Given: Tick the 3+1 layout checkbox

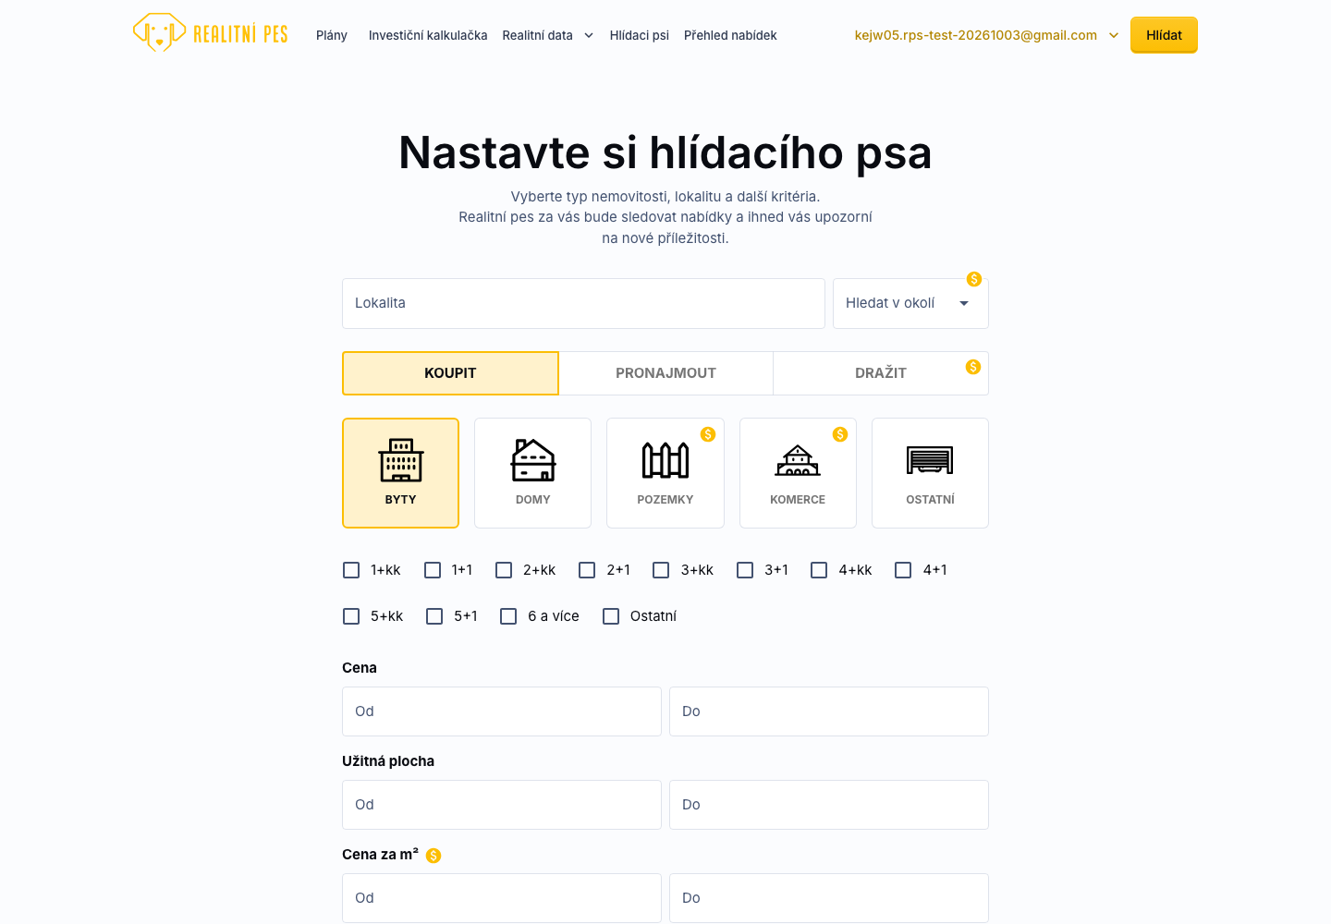Looking at the screenshot, I should tap(745, 570).
